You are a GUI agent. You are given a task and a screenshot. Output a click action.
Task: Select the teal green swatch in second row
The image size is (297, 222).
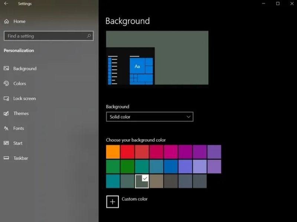[142, 166]
